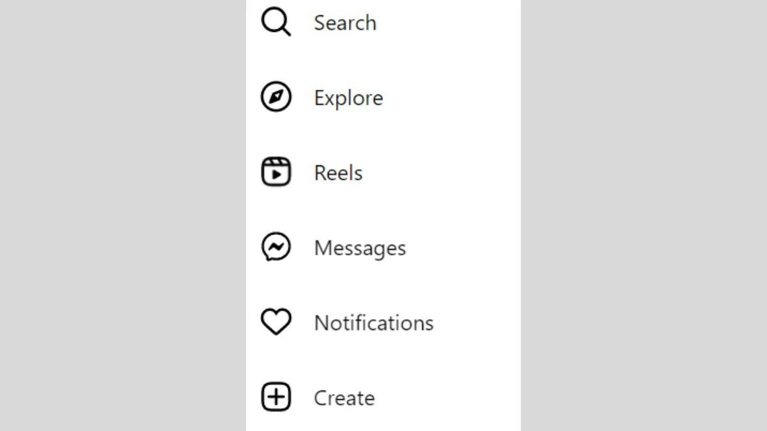Click the Create plus-square icon
The image size is (767, 431).
[275, 397]
